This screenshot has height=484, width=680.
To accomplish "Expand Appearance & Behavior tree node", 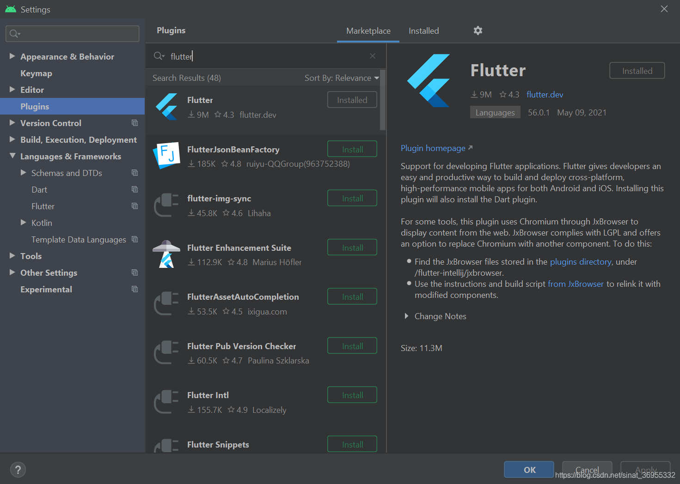I will [x=12, y=56].
